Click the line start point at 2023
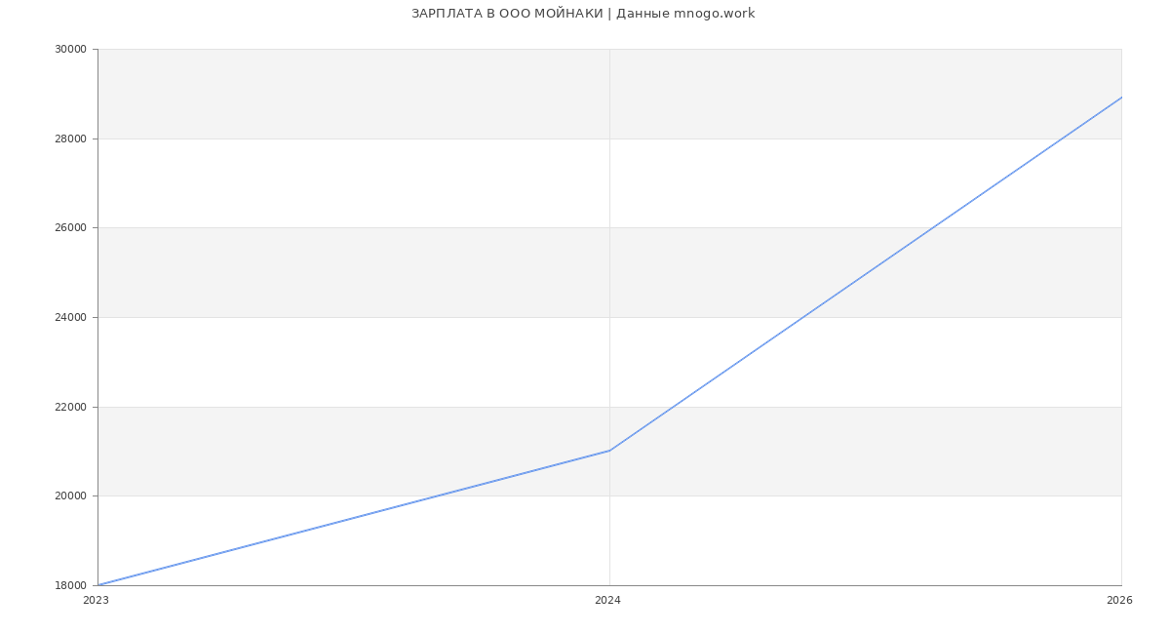Screen dimensions: 1170x634 pyautogui.click(x=97, y=585)
